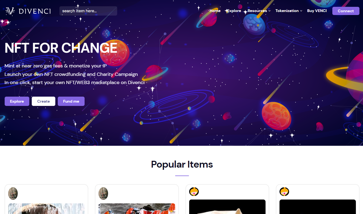Focus the search item input field
The image size is (363, 214).
(x=88, y=11)
